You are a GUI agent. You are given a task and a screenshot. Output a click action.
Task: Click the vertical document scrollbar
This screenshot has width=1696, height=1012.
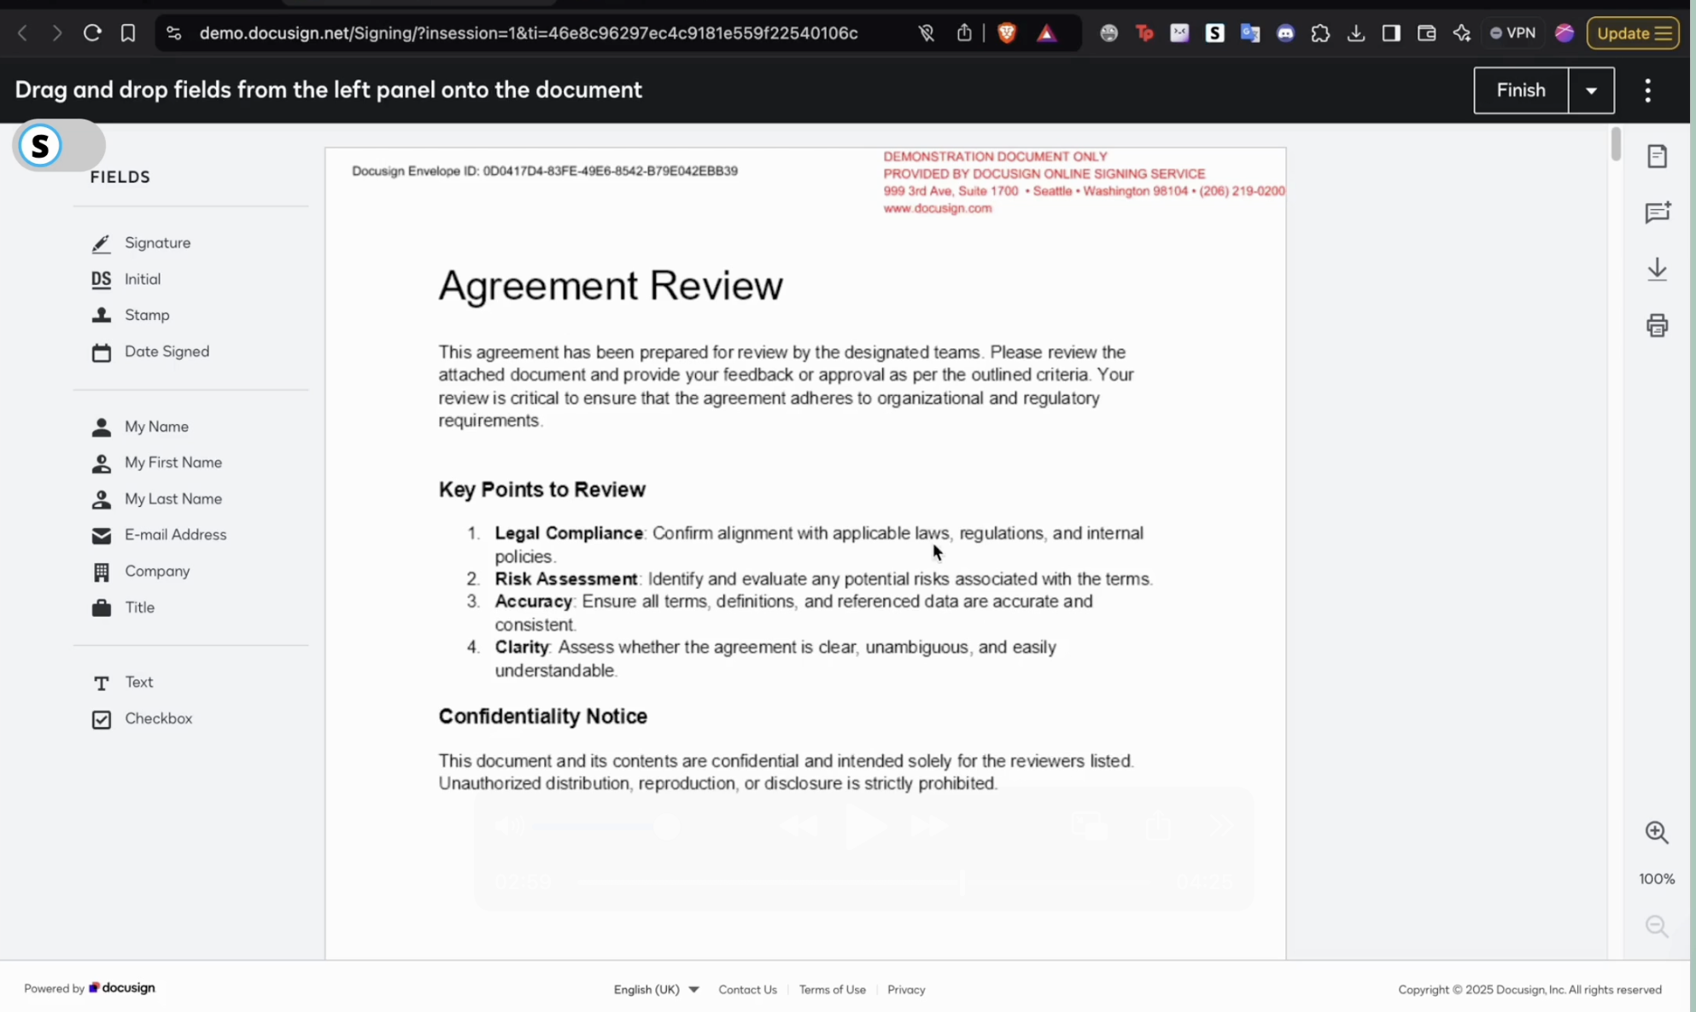1615,144
